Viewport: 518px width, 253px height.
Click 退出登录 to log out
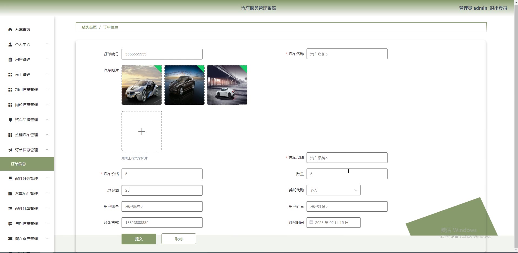(498, 8)
